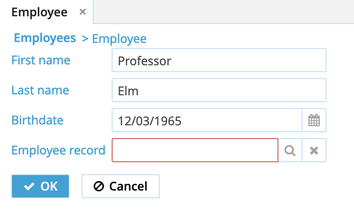Open the Birthdate calendar picker

(x=314, y=121)
